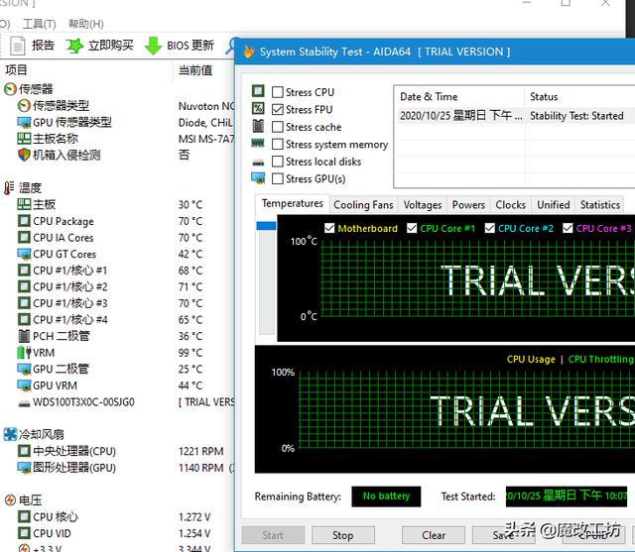
Task: Click the AIDA64 flame icon in title bar
Action: pos(248,52)
